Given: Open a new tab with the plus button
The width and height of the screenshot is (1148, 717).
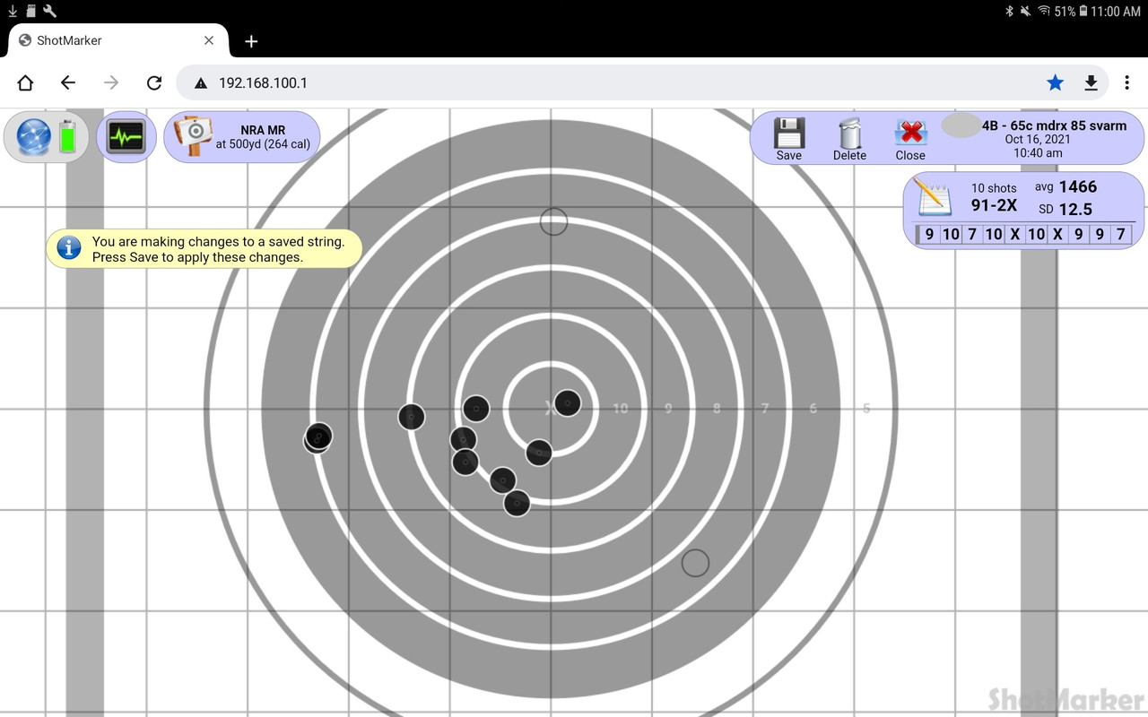Looking at the screenshot, I should pyautogui.click(x=250, y=41).
